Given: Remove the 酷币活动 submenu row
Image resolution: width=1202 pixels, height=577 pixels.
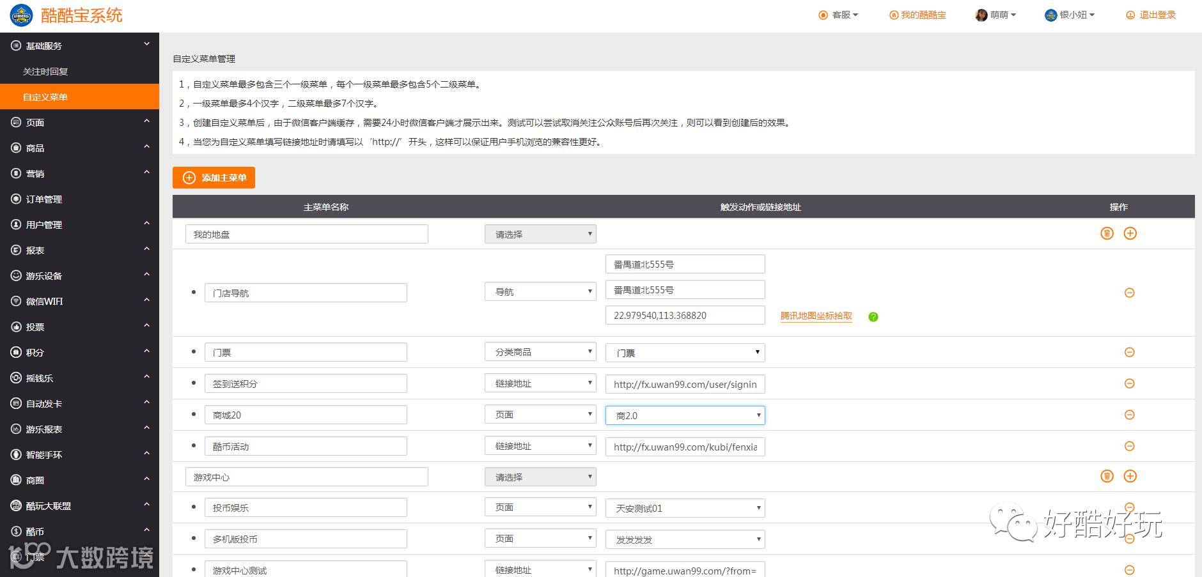Looking at the screenshot, I should point(1129,446).
